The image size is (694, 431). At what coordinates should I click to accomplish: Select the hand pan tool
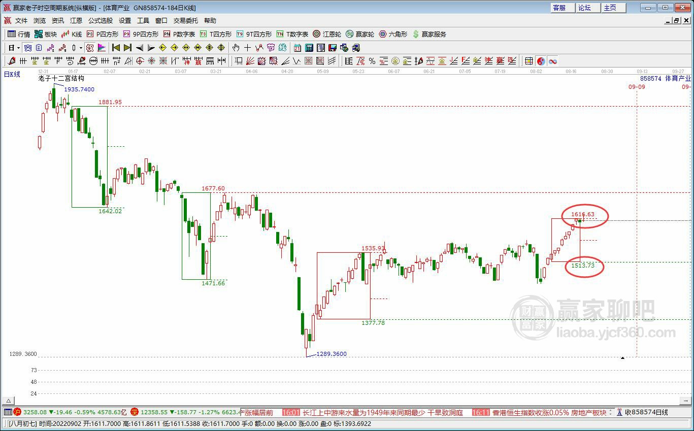(x=236, y=48)
